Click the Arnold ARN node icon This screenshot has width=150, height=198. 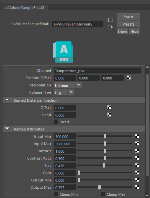63,52
